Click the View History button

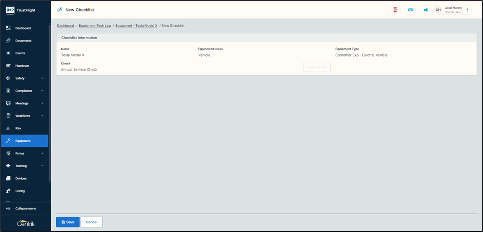pos(317,67)
